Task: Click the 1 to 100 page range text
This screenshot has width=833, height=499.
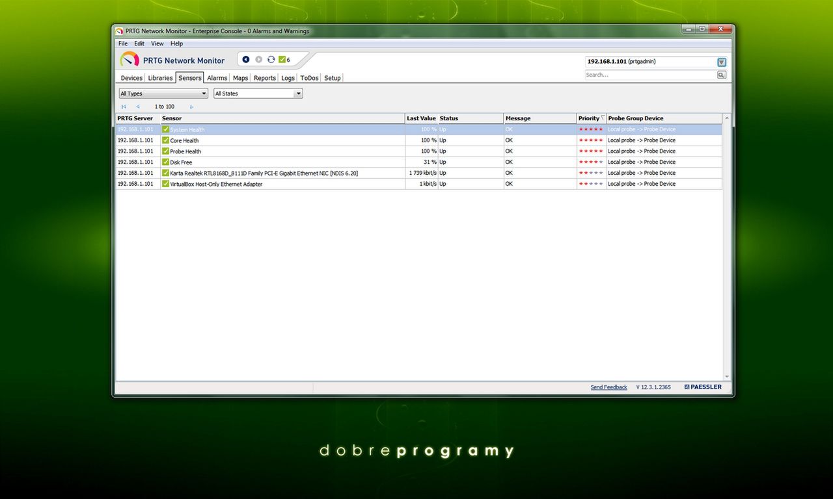Action: point(165,107)
